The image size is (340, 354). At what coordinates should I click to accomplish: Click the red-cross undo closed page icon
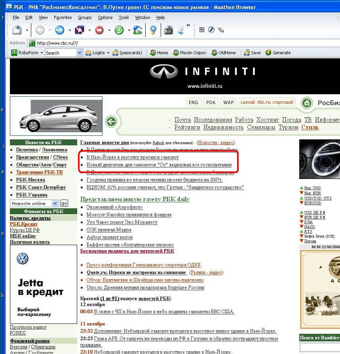click(x=80, y=30)
